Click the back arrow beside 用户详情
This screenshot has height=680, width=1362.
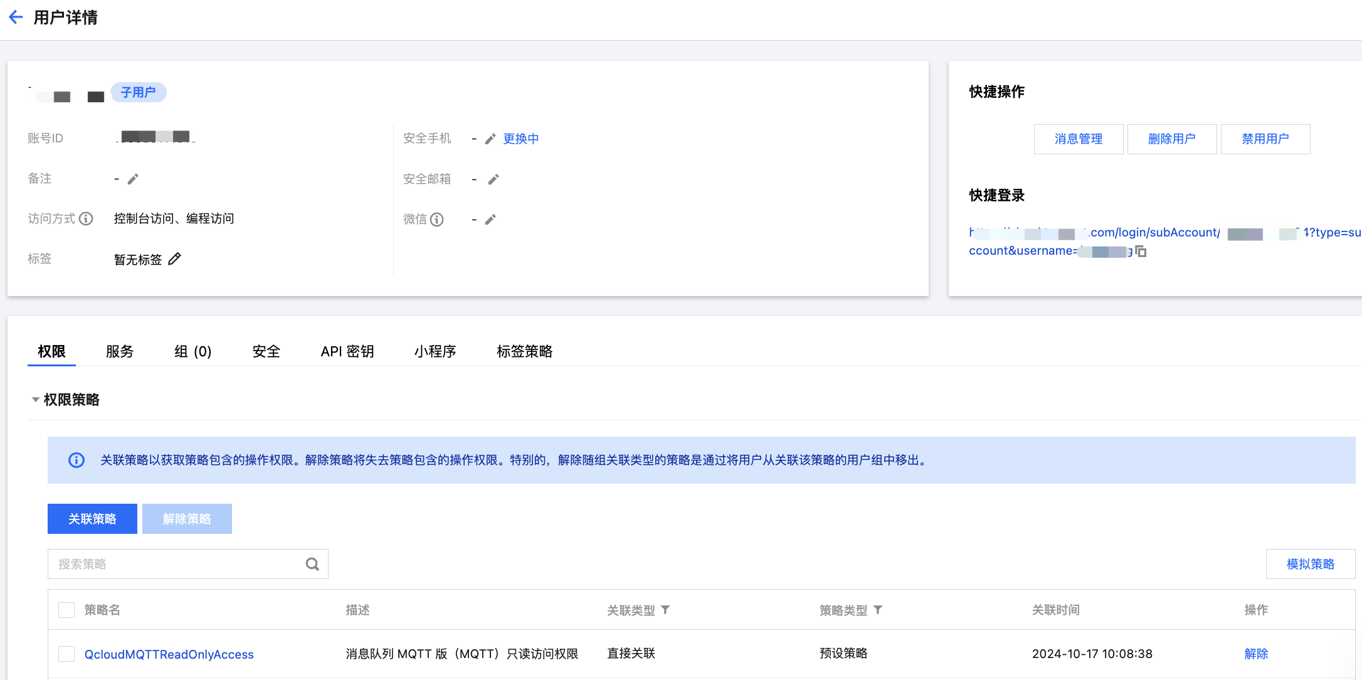pyautogui.click(x=16, y=18)
